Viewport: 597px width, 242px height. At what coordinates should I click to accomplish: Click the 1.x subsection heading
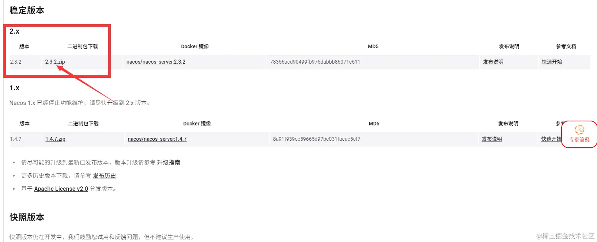(14, 88)
